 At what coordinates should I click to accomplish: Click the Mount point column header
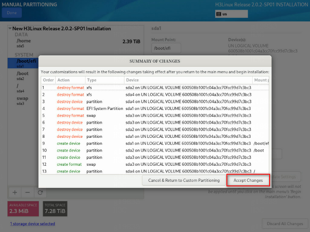click(x=261, y=80)
